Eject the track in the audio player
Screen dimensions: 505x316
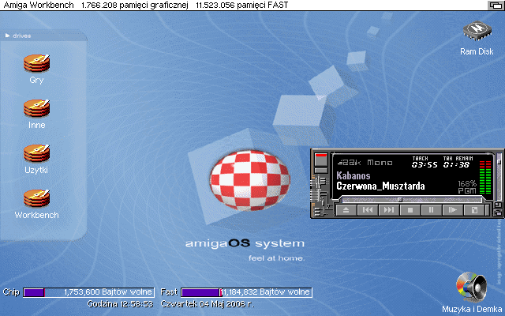point(346,210)
